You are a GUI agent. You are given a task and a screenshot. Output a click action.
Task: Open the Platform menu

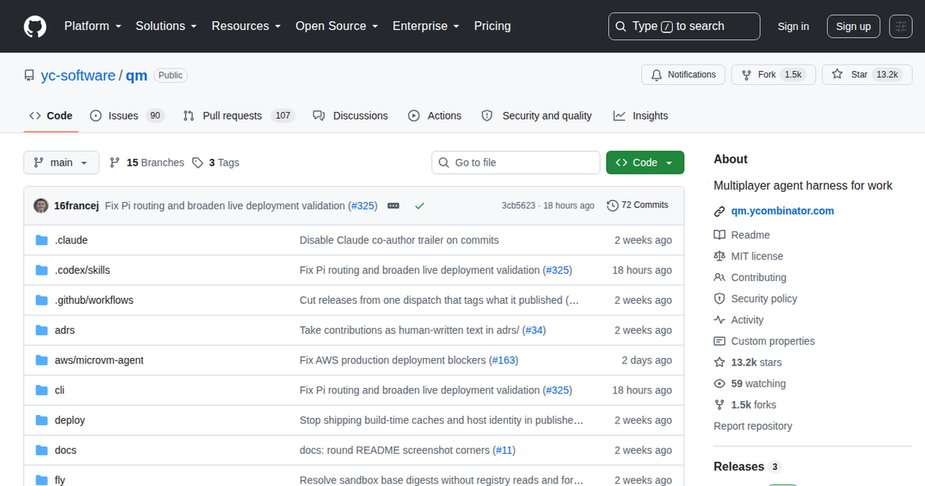click(x=92, y=26)
